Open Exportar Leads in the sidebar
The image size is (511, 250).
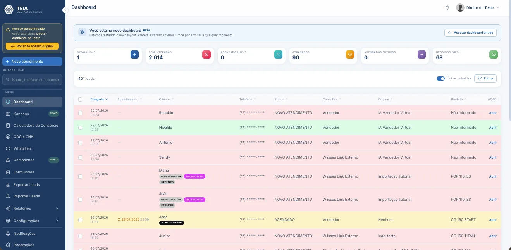click(x=32, y=185)
